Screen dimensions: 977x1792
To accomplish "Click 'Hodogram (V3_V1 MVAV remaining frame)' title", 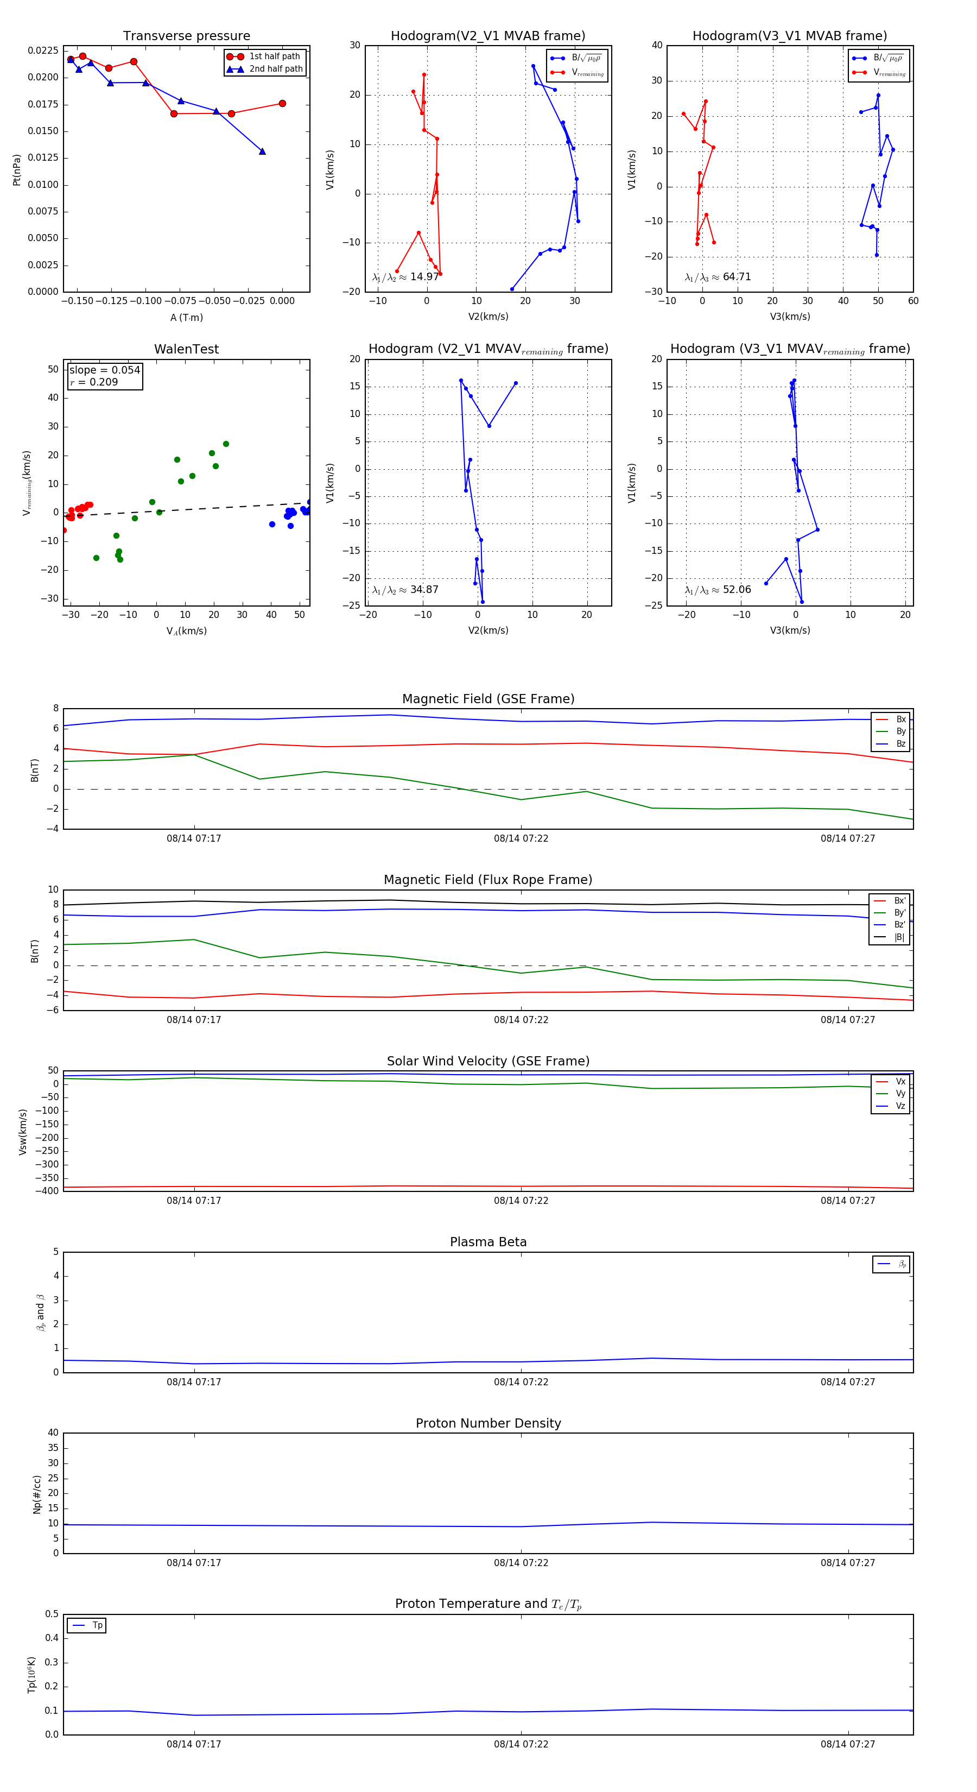I will pyautogui.click(x=790, y=349).
